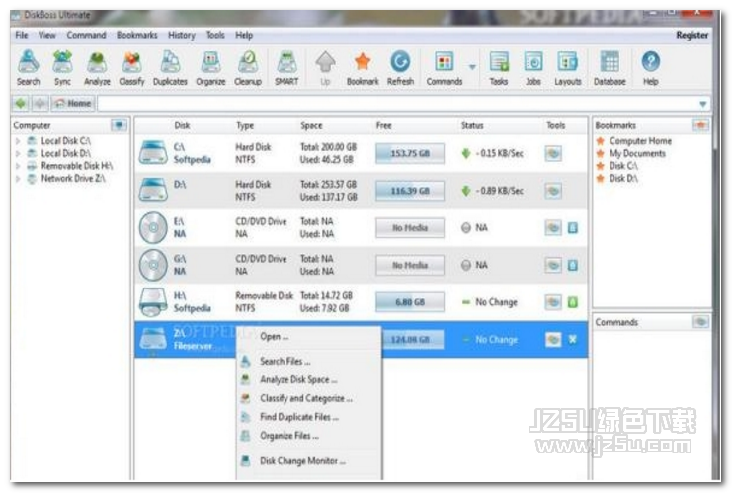Image resolution: width=732 pixels, height=493 pixels.
Task: Open the History menu
Action: click(182, 35)
